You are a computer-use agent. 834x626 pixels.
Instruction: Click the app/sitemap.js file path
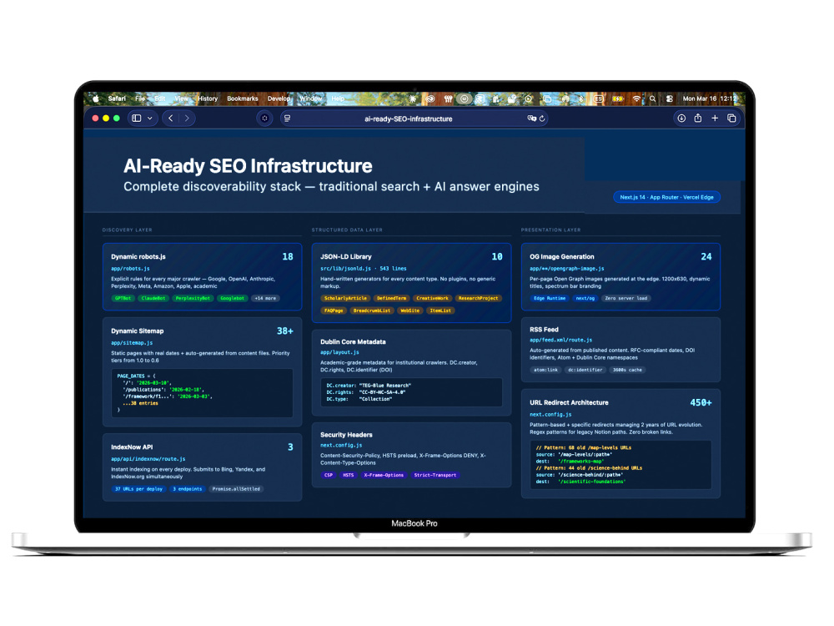click(132, 343)
